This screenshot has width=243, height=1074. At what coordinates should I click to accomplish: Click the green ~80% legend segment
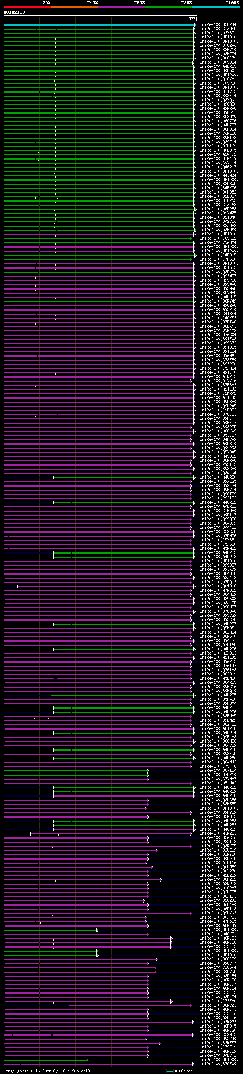pos(169,7)
